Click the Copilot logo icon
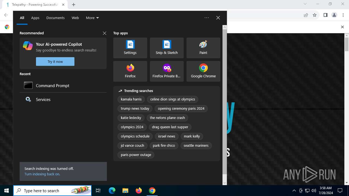This screenshot has width=349, height=196. (x=28, y=46)
